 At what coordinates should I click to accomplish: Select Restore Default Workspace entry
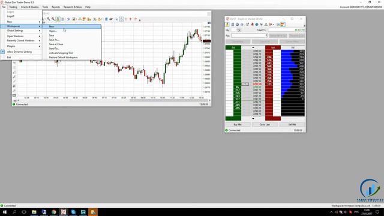click(72, 58)
